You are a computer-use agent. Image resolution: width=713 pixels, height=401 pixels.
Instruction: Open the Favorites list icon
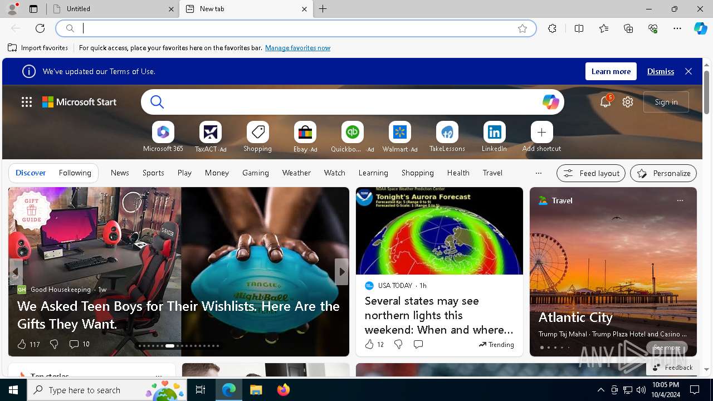click(x=604, y=28)
